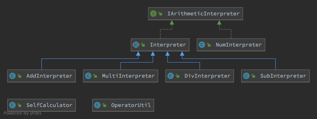Click the lock icon on AddInterpreter
Screen dimensions: 317x119
19,76
